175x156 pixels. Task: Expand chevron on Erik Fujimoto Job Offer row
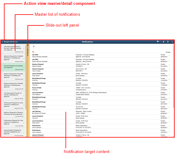(169, 56)
